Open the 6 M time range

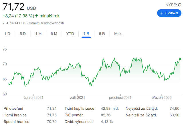click(54, 34)
